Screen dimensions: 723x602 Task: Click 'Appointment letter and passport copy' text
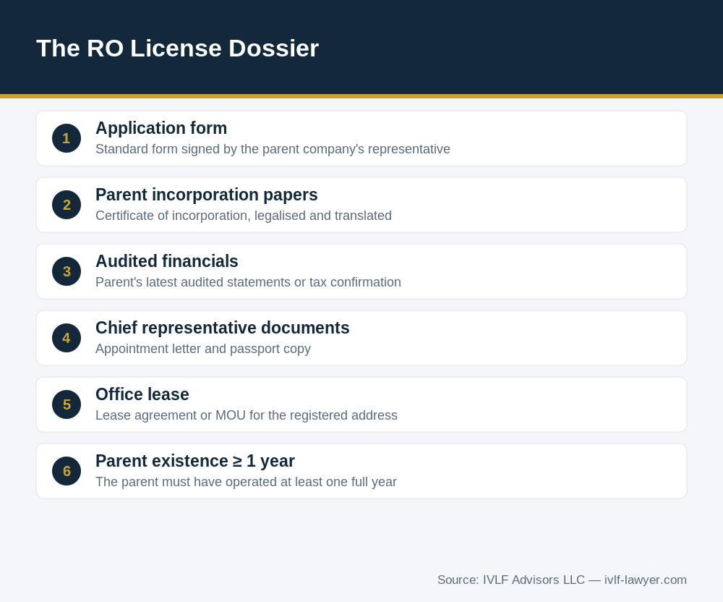click(203, 349)
